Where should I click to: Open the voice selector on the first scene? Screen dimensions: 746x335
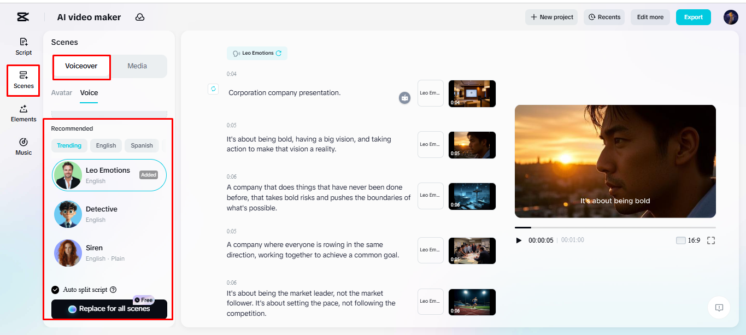coord(430,93)
